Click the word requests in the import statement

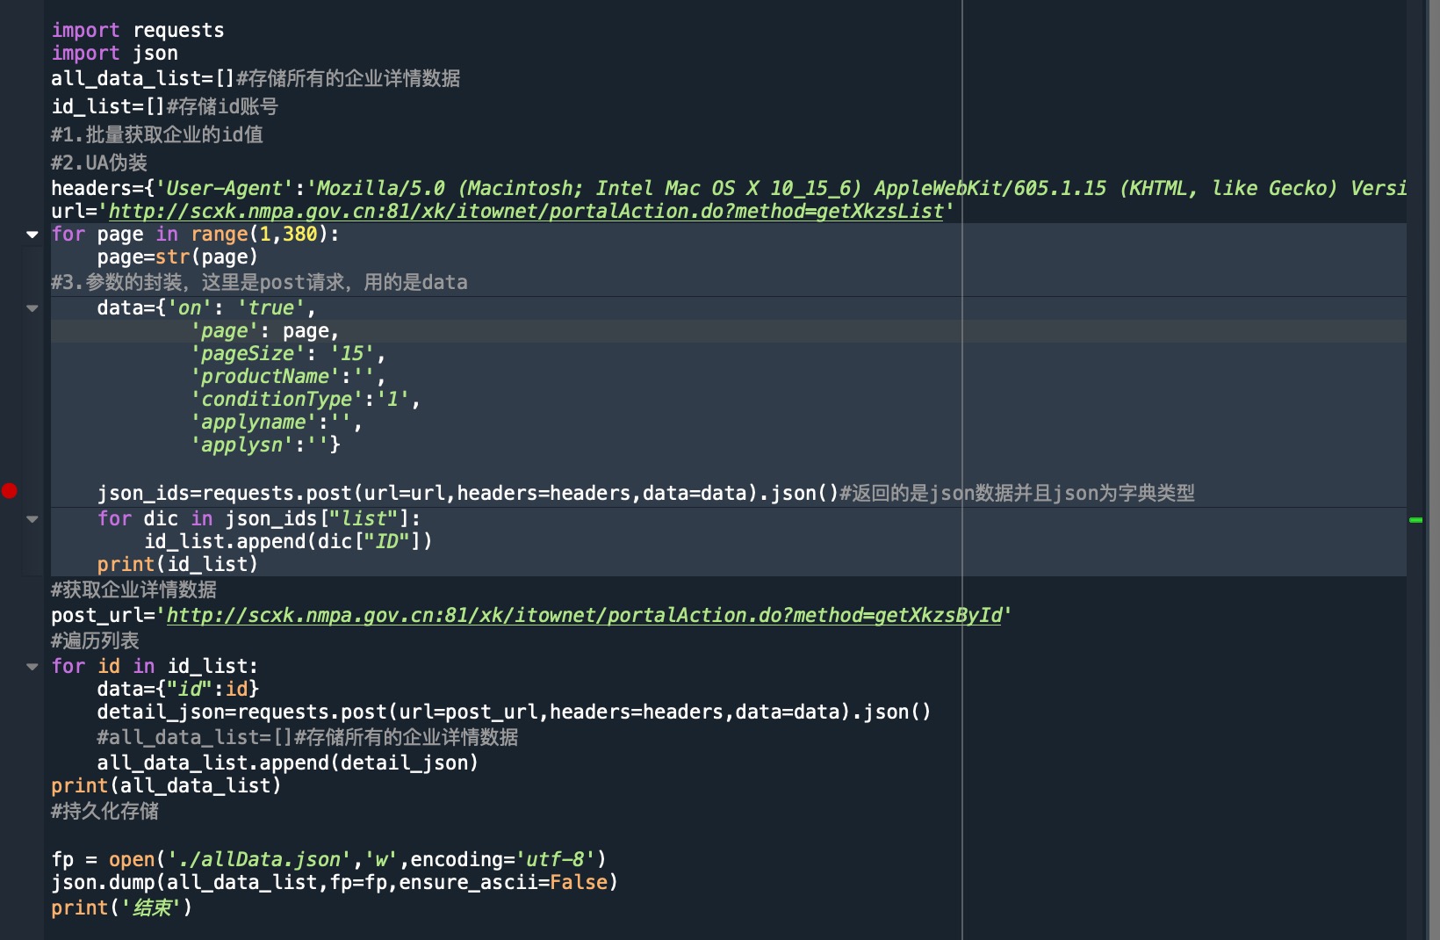(x=177, y=29)
